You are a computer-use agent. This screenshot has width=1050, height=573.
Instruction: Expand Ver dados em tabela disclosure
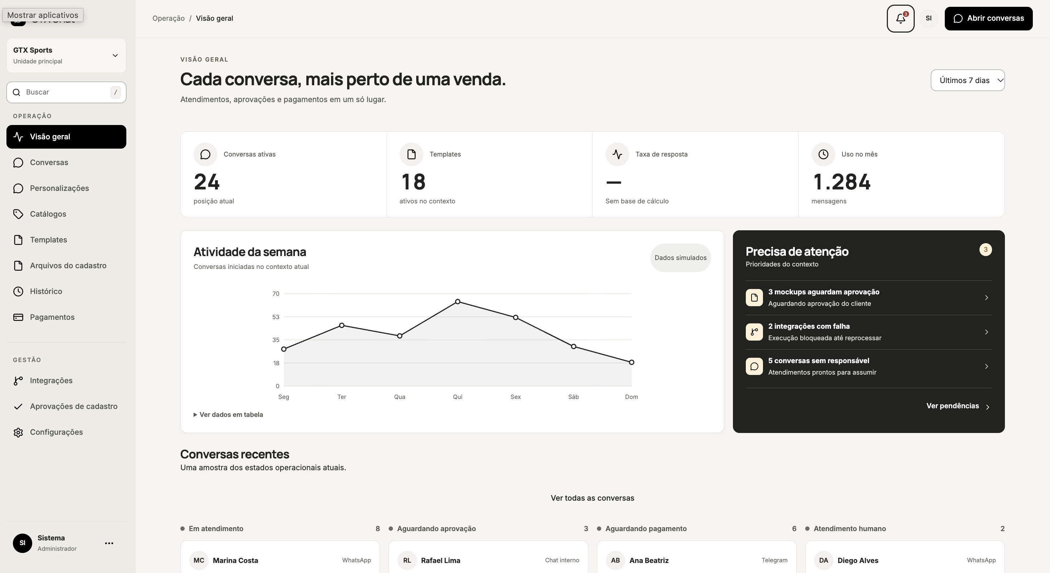pos(228,415)
